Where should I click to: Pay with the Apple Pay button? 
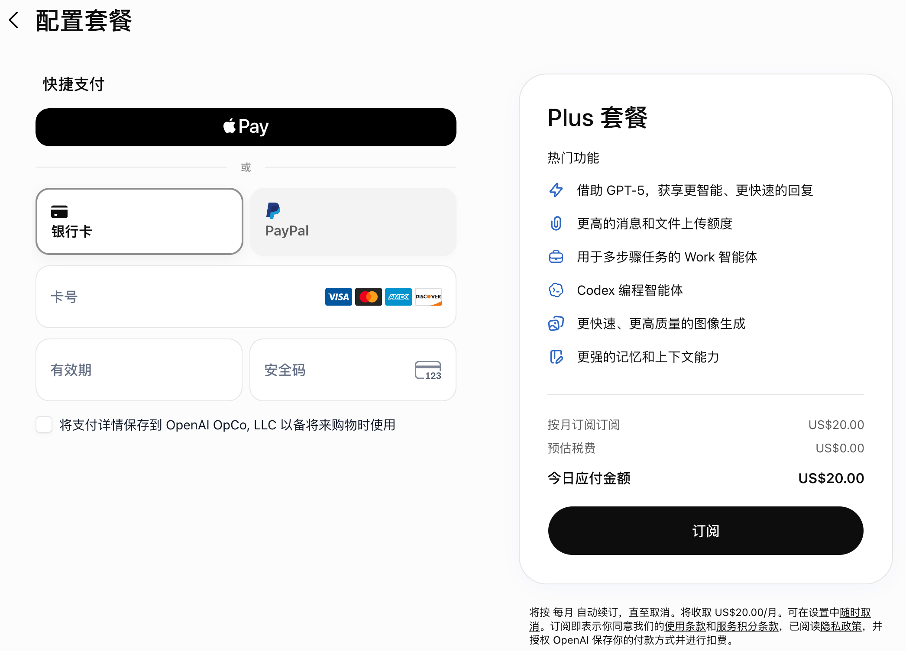pyautogui.click(x=246, y=127)
